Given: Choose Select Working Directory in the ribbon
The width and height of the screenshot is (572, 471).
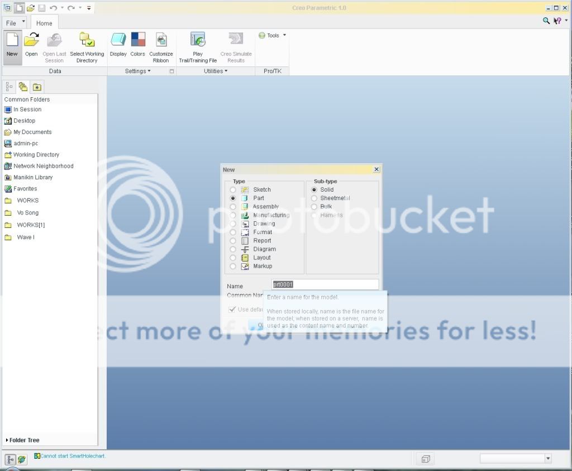Looking at the screenshot, I should [x=87, y=47].
